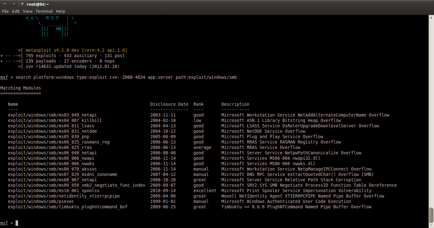434x228 pixels.
Task: Click the svn r14631 updated line
Action: pyautogui.click(x=69, y=66)
